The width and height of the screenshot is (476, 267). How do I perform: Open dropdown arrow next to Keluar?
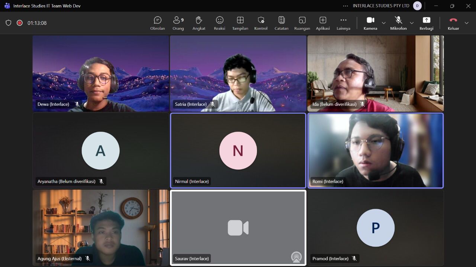467,23
